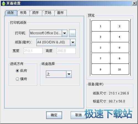Expand the 纸盒选择 tray dropdown arrow
The image size is (138, 124).
pos(69,74)
